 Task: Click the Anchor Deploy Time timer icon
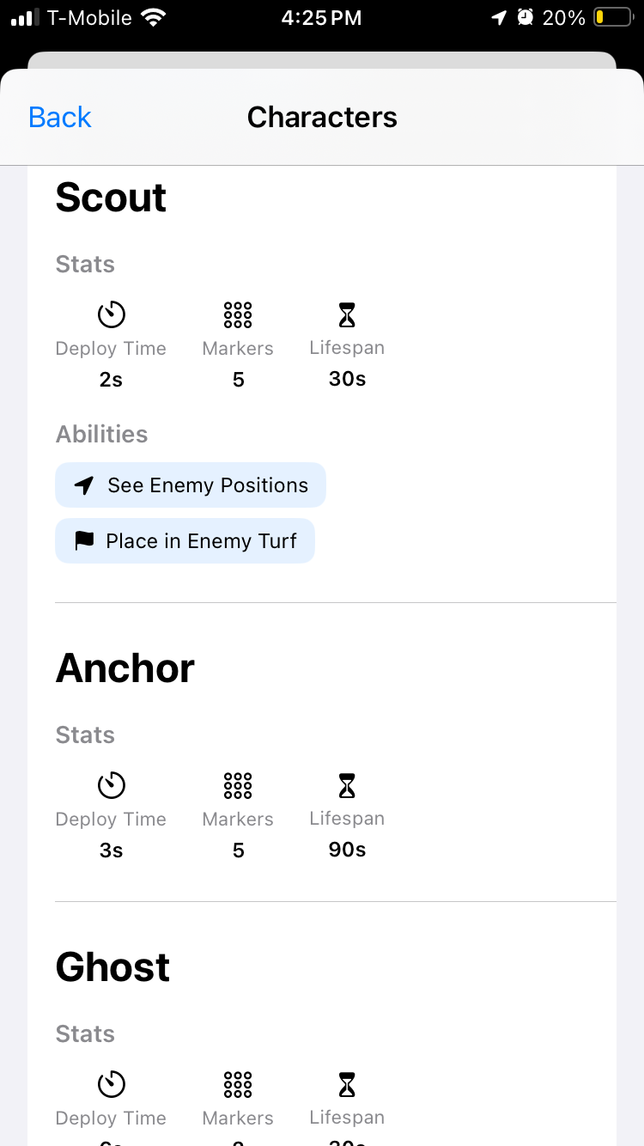point(111,786)
